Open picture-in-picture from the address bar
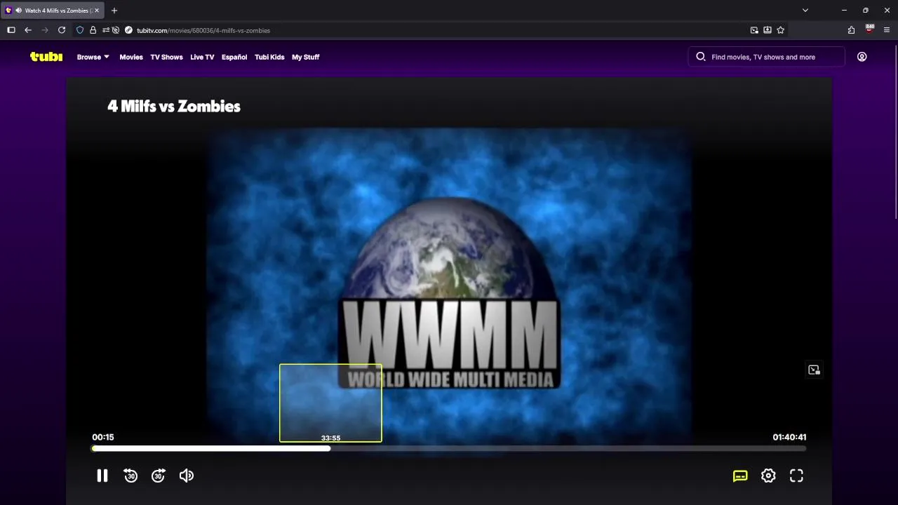898x505 pixels. (x=754, y=30)
